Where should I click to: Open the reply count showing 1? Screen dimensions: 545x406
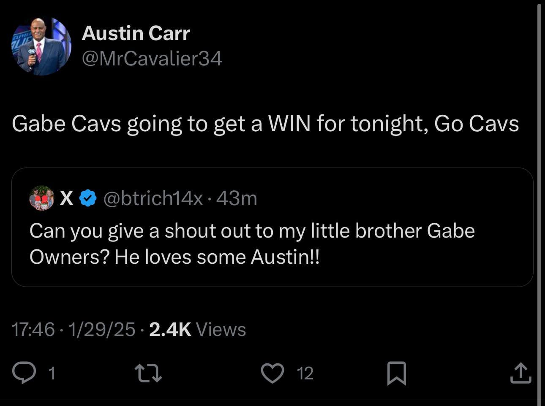pos(52,373)
